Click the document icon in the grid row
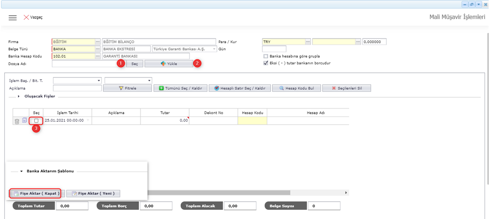The width and height of the screenshot is (489, 219). 24,121
